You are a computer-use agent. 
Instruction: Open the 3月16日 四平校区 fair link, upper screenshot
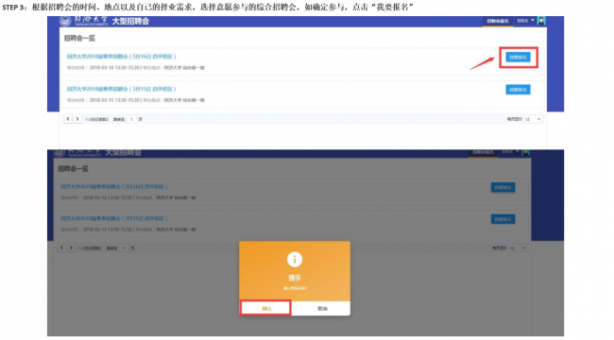[x=121, y=57]
